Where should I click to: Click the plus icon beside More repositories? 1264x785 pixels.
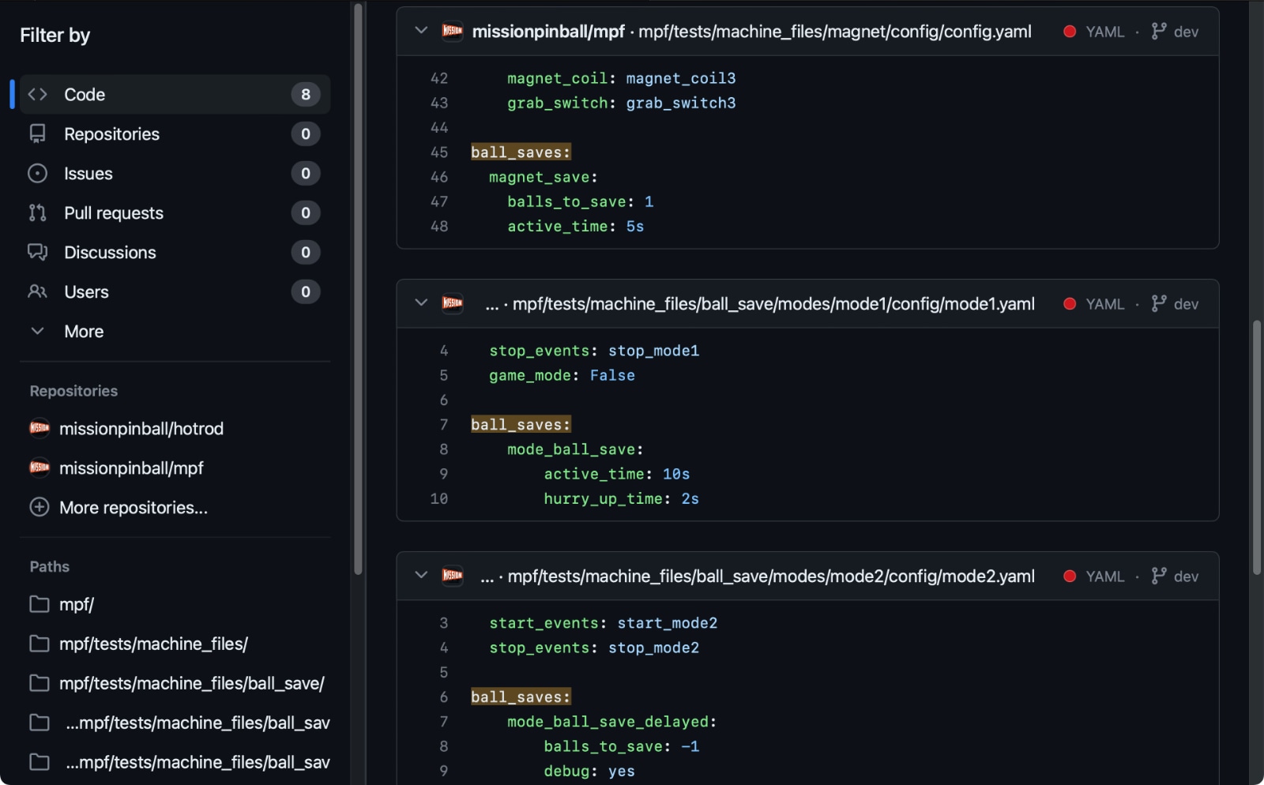[39, 507]
